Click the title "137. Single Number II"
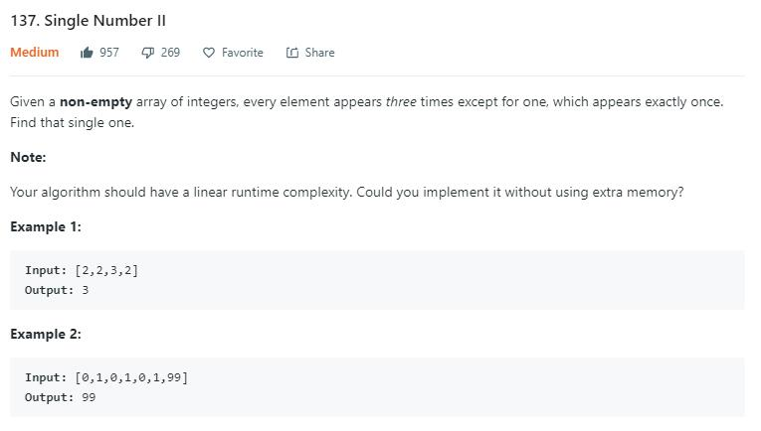This screenshot has height=431, width=761. click(88, 21)
